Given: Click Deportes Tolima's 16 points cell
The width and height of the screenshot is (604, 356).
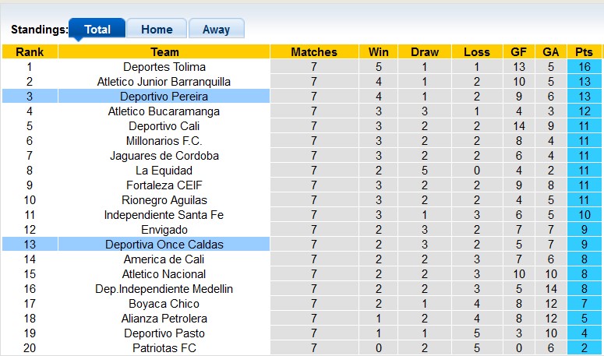Looking at the screenshot, I should (584, 67).
